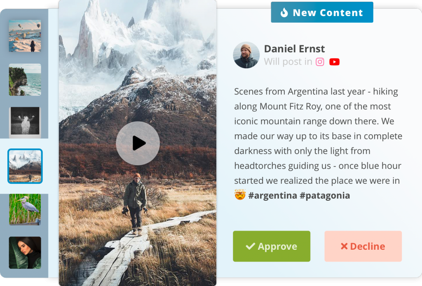Select the coastal cliff thumbnail
422x286 pixels.
(25, 80)
